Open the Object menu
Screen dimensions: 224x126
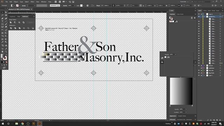16,2
